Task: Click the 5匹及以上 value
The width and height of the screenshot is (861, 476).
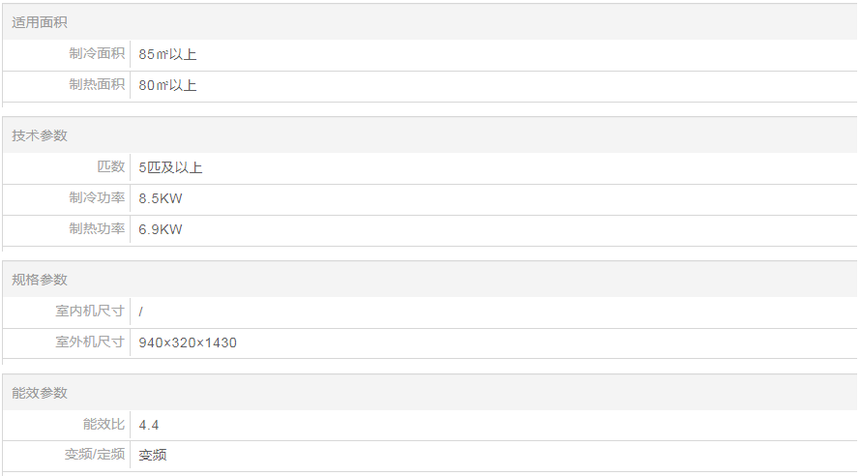Action: [170, 168]
